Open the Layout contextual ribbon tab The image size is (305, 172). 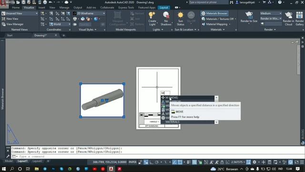click(x=163, y=8)
